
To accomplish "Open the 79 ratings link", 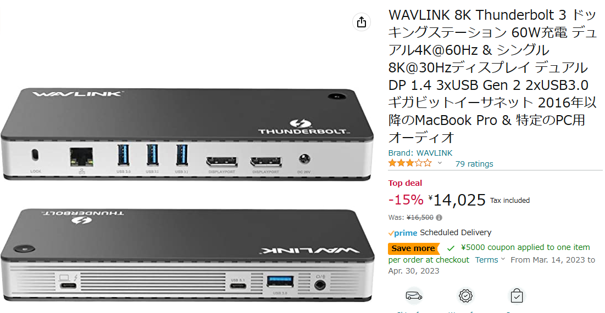I will pos(474,164).
